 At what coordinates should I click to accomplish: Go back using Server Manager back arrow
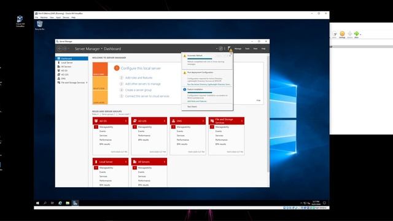point(60,48)
